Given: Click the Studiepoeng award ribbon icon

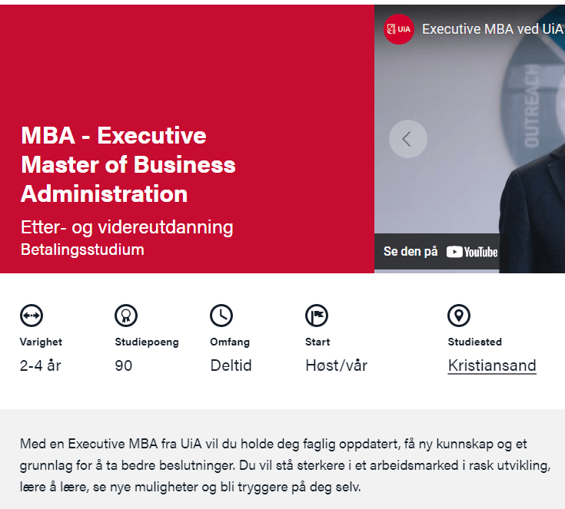Looking at the screenshot, I should click(126, 315).
